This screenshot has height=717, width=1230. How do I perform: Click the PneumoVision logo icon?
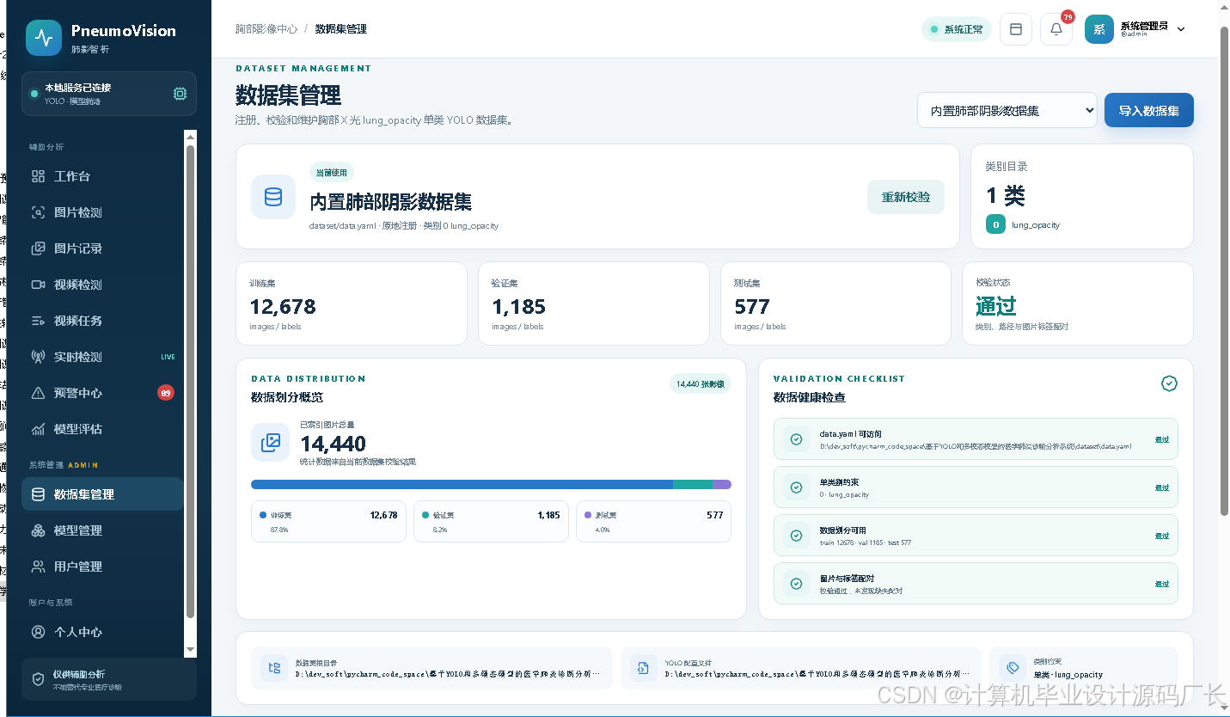(x=44, y=38)
